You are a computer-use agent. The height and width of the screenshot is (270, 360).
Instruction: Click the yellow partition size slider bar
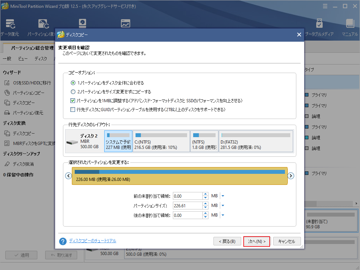pos(179,176)
